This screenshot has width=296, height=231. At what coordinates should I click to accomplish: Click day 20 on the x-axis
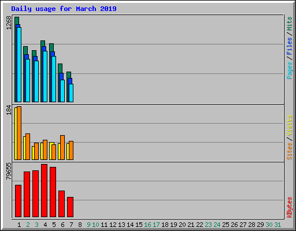click(x=182, y=225)
